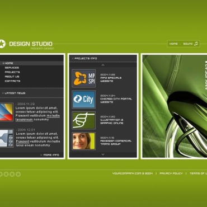Open the colorful news thumbnail dated 2004.11.29

tap(6, 112)
